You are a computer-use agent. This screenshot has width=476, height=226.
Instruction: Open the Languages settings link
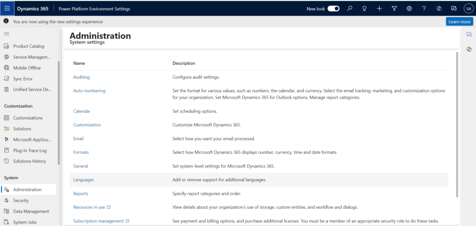(84, 180)
